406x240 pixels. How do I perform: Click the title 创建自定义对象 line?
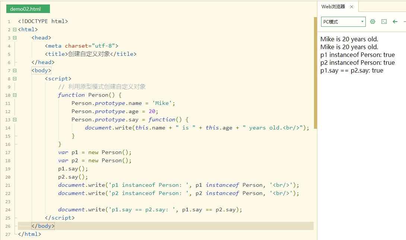click(91, 54)
